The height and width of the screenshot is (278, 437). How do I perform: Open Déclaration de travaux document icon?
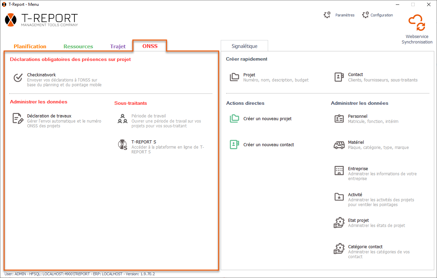(18, 118)
